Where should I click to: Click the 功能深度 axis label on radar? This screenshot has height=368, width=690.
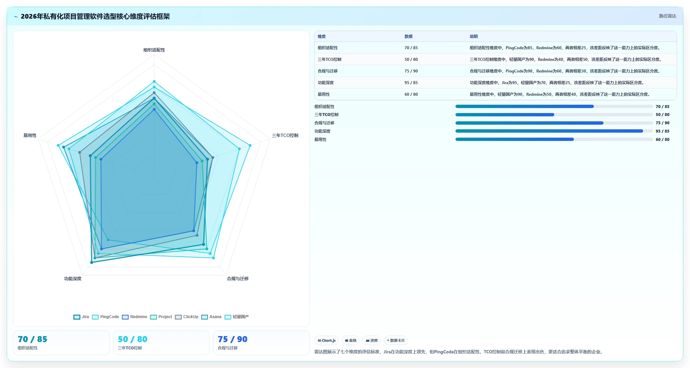[x=73, y=279]
